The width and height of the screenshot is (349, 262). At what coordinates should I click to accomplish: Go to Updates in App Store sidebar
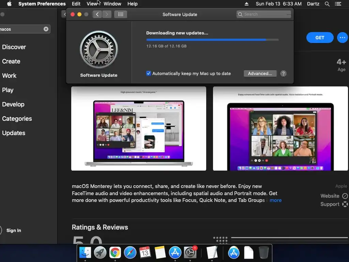(14, 133)
